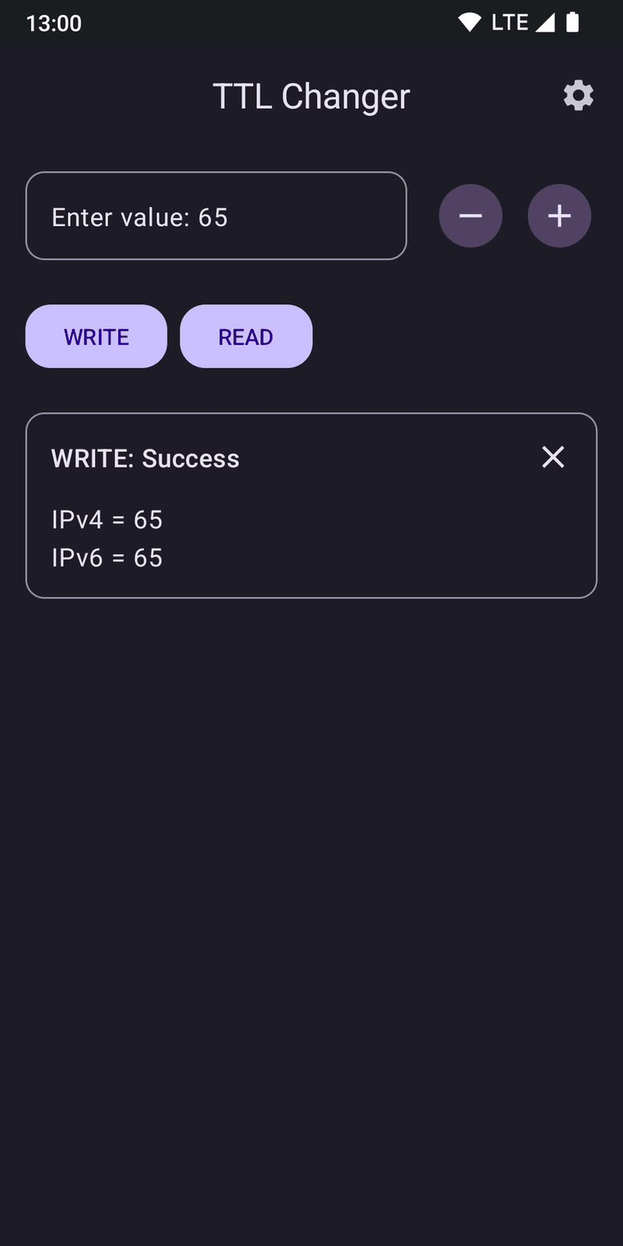623x1246 pixels.
Task: Tap empty area below the result card
Action: (311, 879)
